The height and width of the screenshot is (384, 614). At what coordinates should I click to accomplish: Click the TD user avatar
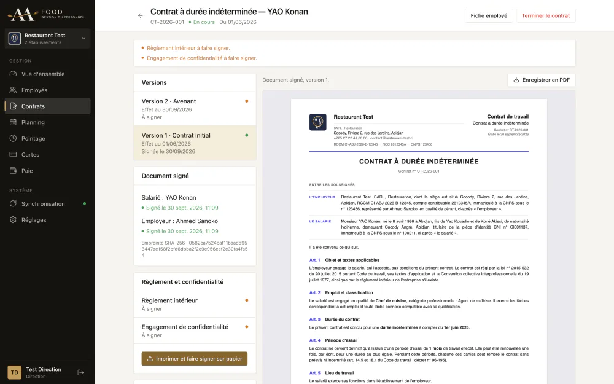15,373
